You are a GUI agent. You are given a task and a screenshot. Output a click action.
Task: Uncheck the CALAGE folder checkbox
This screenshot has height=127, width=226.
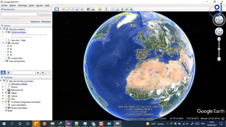6,43
